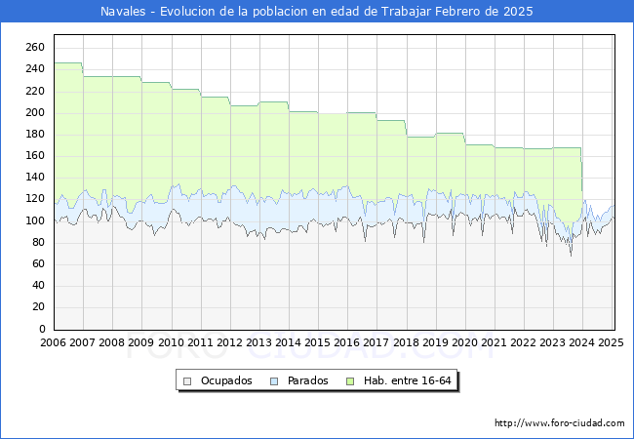Click the 2009 x-axis year label
The image size is (634, 439).
click(x=140, y=342)
